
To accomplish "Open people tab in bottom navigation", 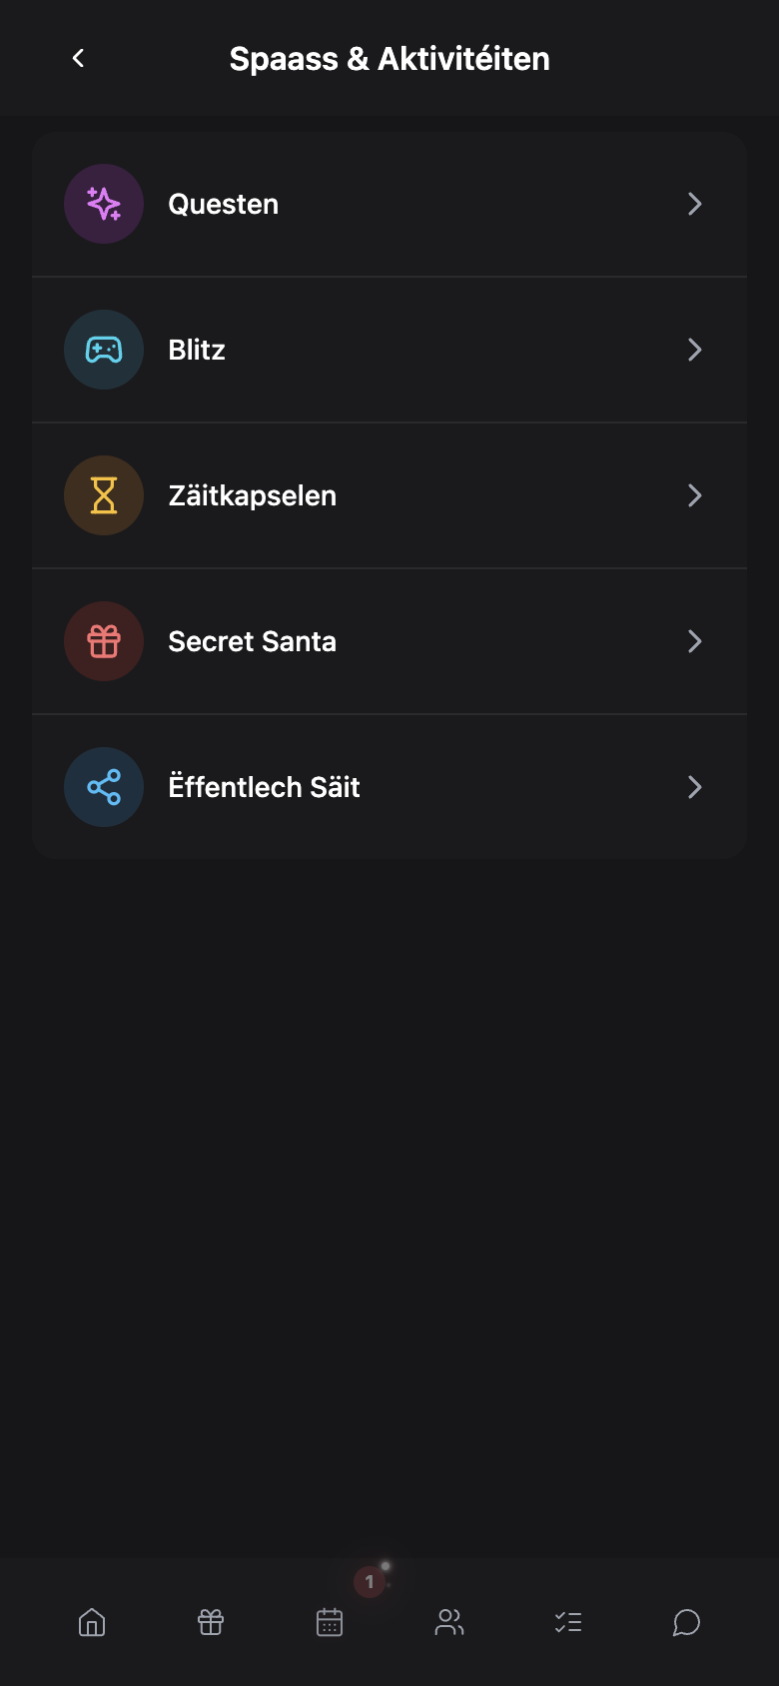I will [449, 1622].
